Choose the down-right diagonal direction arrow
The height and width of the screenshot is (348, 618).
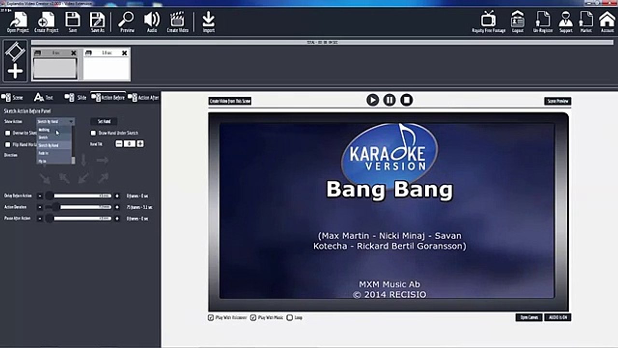(45, 179)
